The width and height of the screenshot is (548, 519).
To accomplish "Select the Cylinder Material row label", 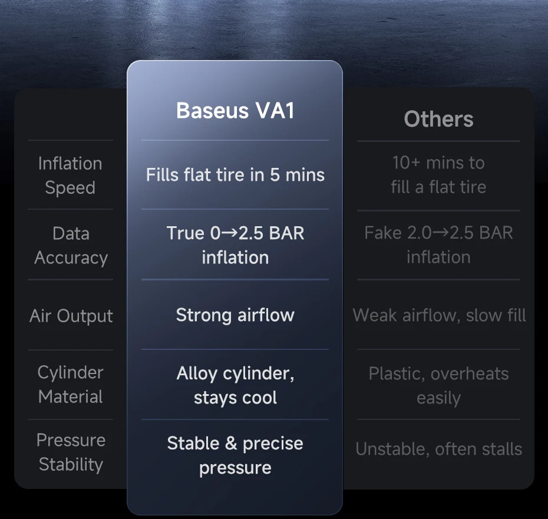I will click(71, 384).
